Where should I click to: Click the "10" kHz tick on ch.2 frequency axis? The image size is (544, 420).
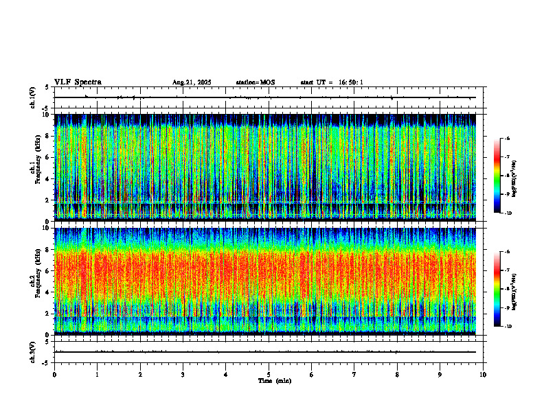(x=46, y=228)
